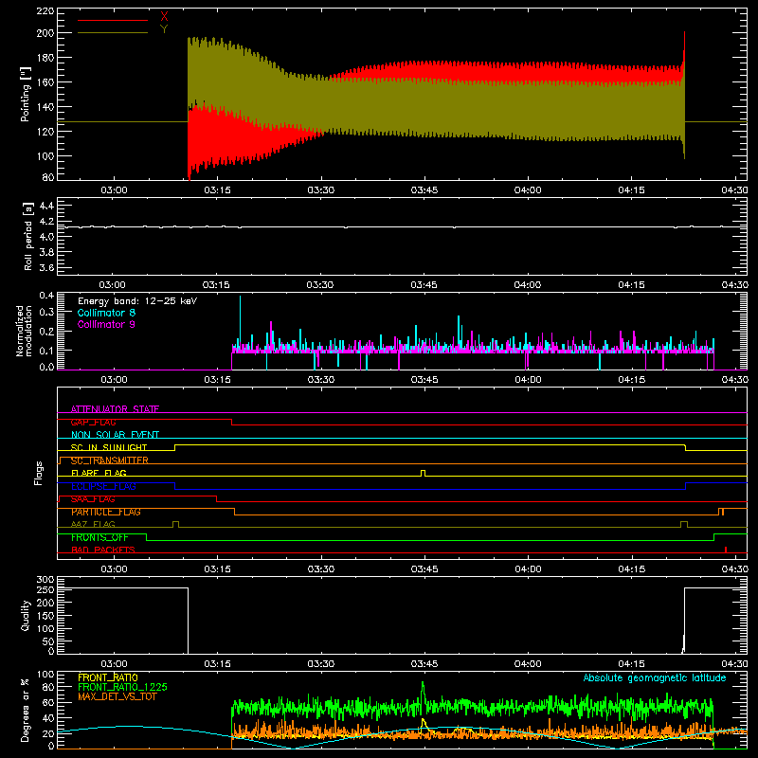Select the NON_SOLAR_EVENT flag label
Viewport: 758px width, 758px height.
[x=115, y=435]
